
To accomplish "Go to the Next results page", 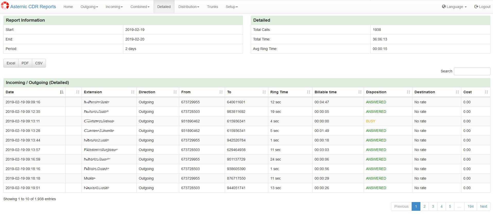I will click(483, 206).
